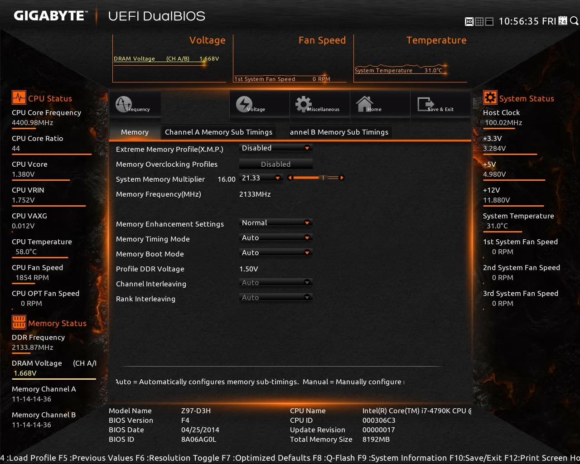Click the +12V reading 11.880V
This screenshot has width=580, height=464.
pyautogui.click(x=497, y=200)
